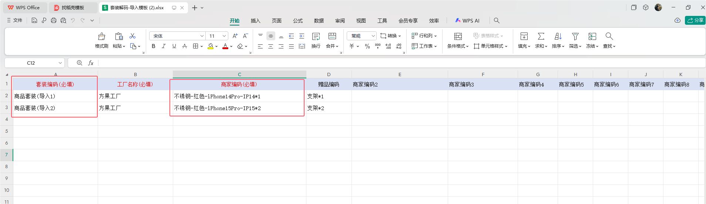Switch to the 插入 ribbon tab
The width and height of the screenshot is (706, 204).
point(255,21)
